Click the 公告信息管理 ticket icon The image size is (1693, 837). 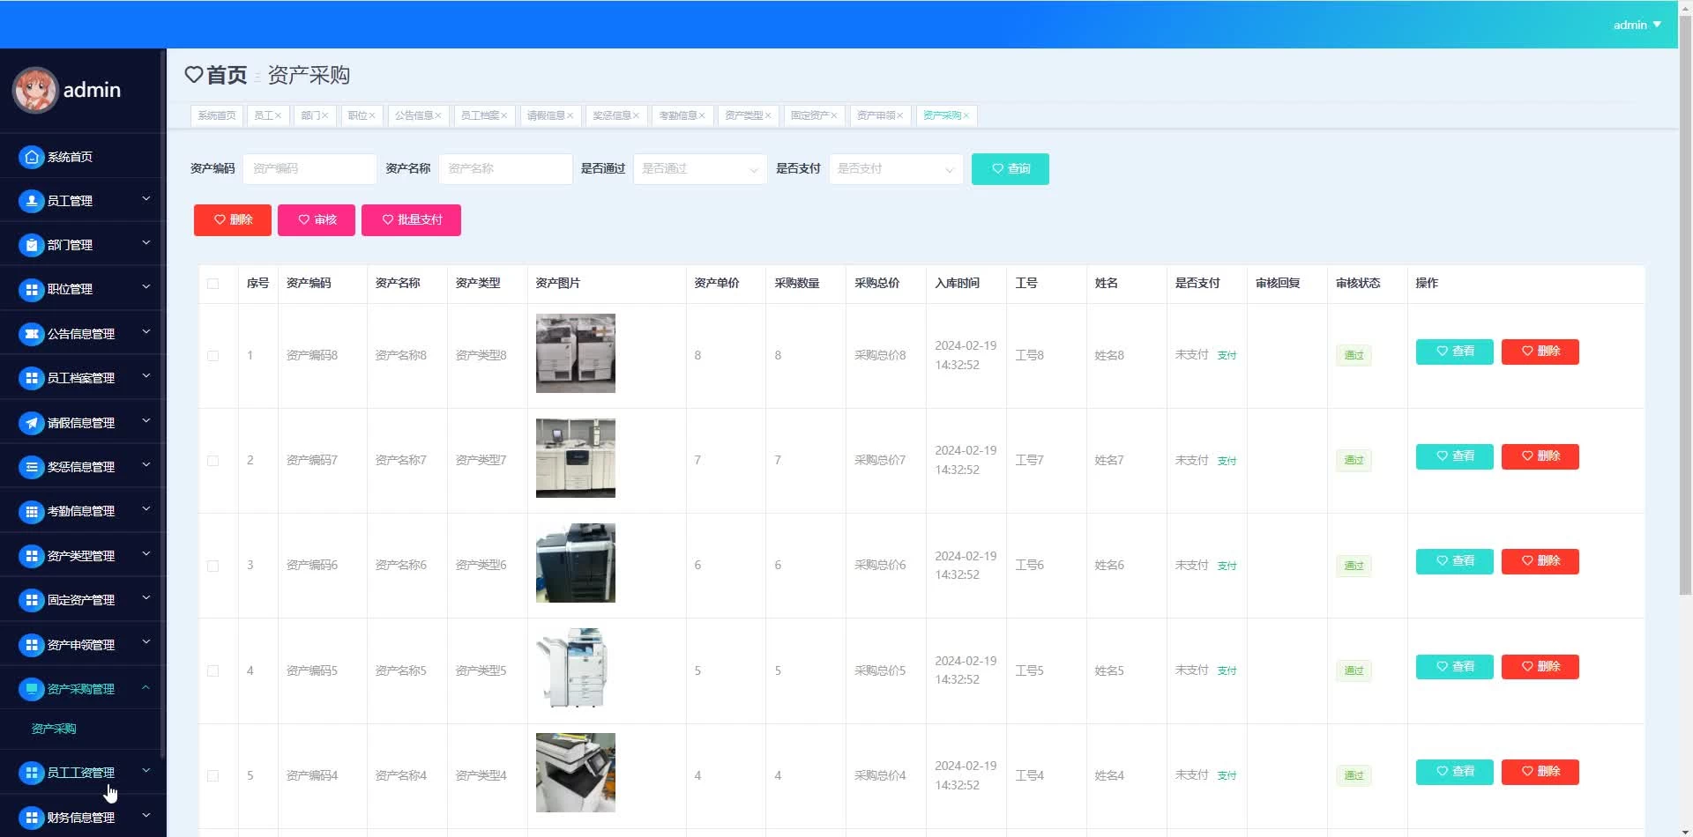tap(32, 334)
